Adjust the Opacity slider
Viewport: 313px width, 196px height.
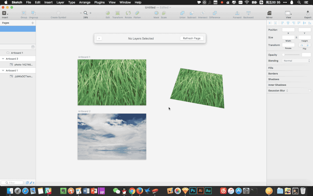291,55
